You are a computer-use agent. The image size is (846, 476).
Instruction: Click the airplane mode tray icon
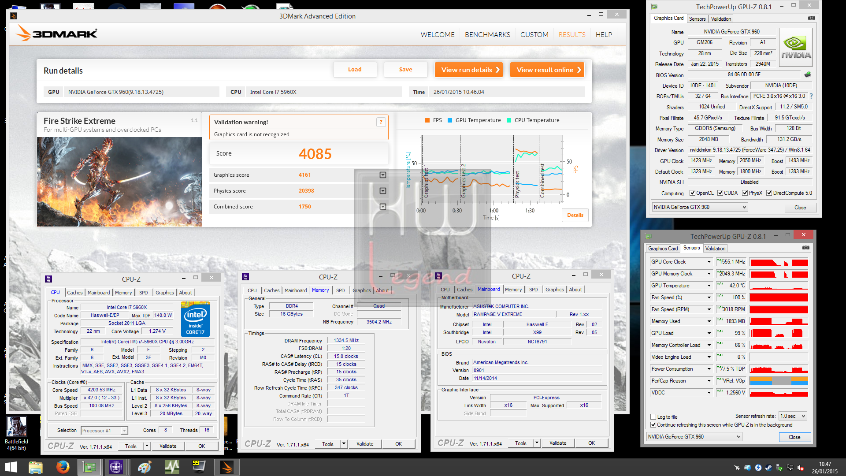pos(737,468)
